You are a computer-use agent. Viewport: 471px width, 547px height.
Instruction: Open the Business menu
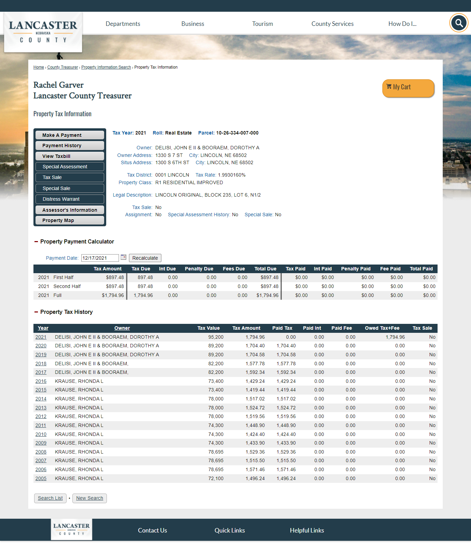point(193,24)
